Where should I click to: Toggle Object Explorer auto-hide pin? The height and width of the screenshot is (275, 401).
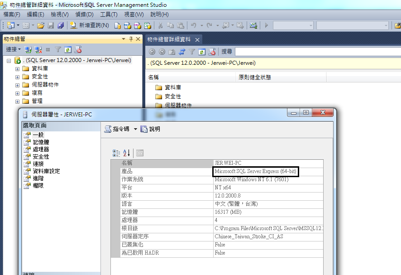[x=131, y=39]
